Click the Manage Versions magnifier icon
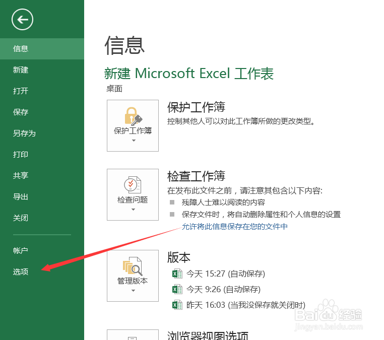 pyautogui.click(x=133, y=266)
